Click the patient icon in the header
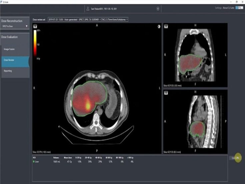This screenshot has width=245, height=184. (88, 8)
